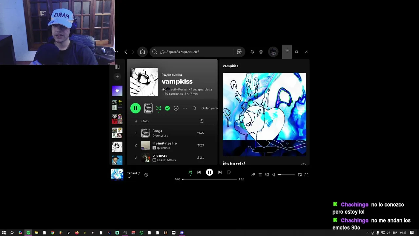Open Spotify from the taskbar
419x236 pixels.
tap(28, 233)
